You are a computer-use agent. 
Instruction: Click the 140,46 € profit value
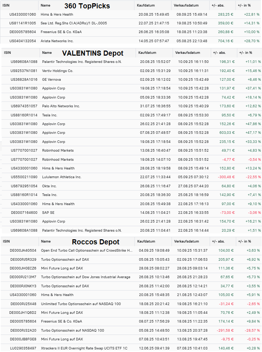tap(226, 348)
